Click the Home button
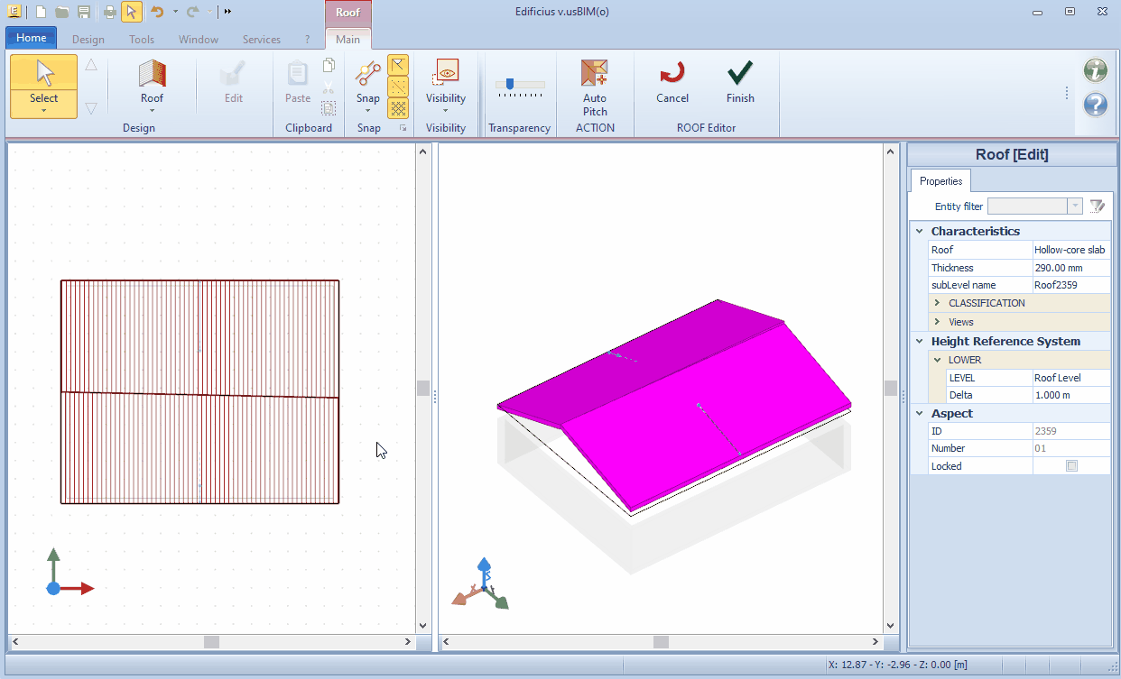Image resolution: width=1121 pixels, height=679 pixels. pos(32,38)
